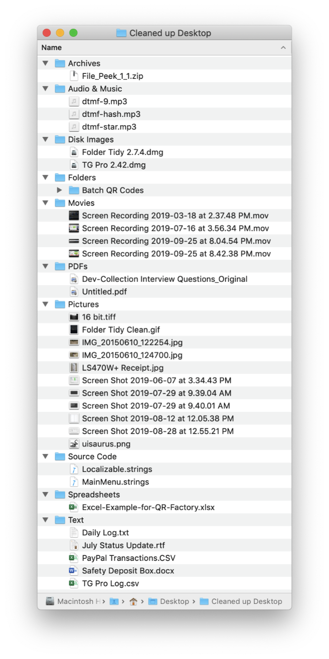
Task: Click the File_Peek_1_1.zip archive icon
Action: coord(74,76)
